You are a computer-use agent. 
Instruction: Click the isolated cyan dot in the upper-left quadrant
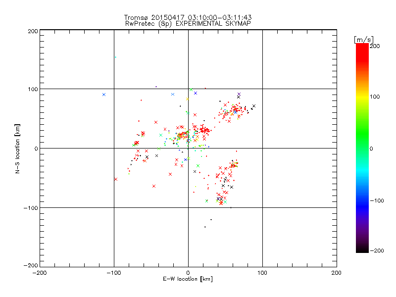[115, 57]
